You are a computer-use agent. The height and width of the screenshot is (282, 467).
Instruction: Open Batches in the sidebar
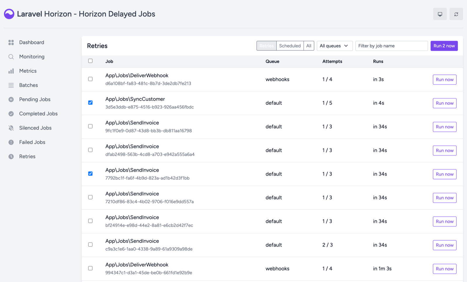coord(29,85)
